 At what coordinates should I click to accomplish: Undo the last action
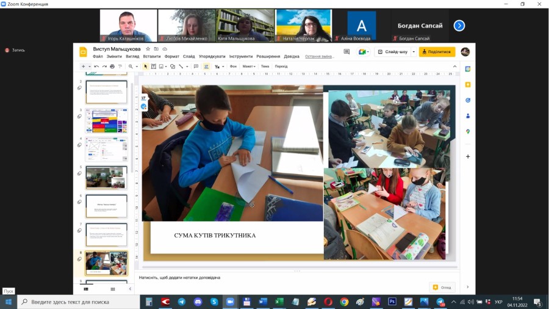pos(96,66)
